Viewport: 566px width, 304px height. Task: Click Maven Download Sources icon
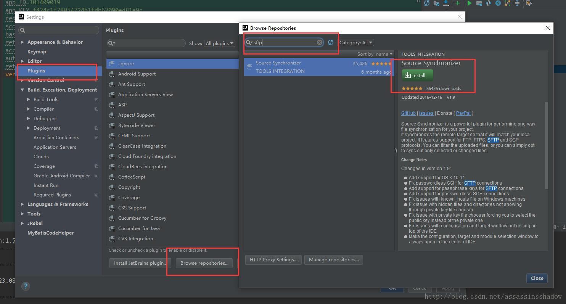tap(446, 3)
